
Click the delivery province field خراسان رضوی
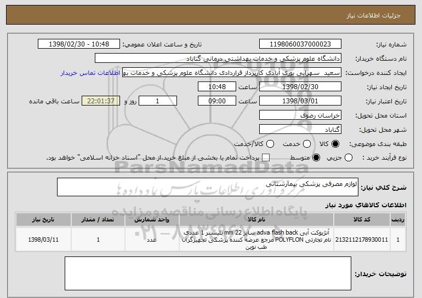pos(300,115)
